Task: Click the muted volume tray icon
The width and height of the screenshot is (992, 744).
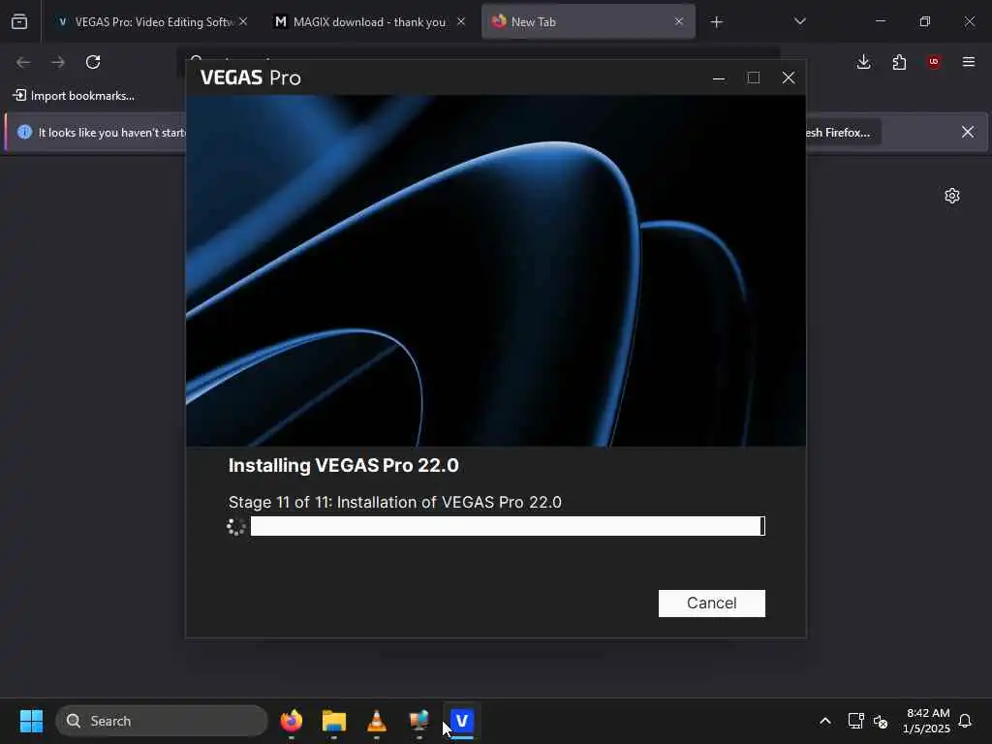Action: pyautogui.click(x=880, y=721)
